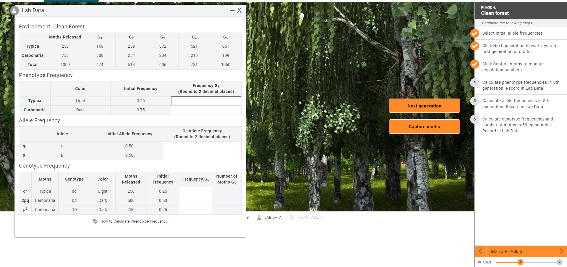Click the checkmark for step one completed
This screenshot has width=567, height=267.
click(475, 33)
